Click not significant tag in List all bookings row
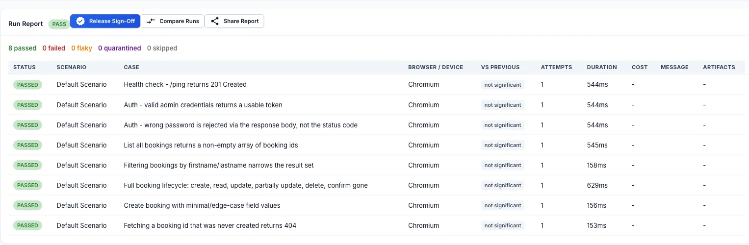Viewport: 749px width, 245px height. point(503,145)
